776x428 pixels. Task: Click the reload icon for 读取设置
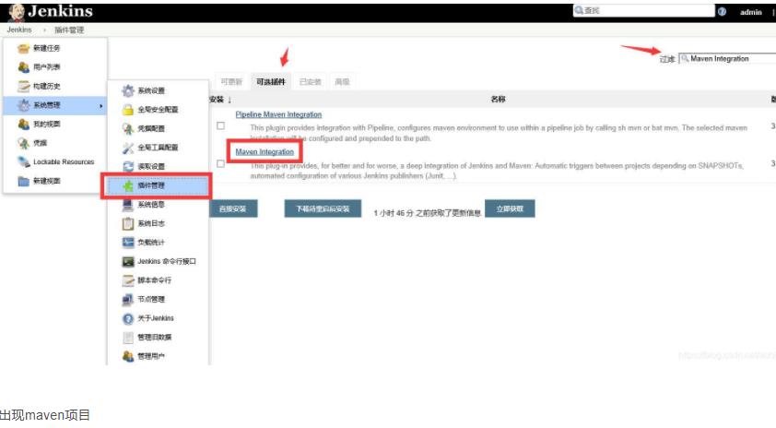128,166
